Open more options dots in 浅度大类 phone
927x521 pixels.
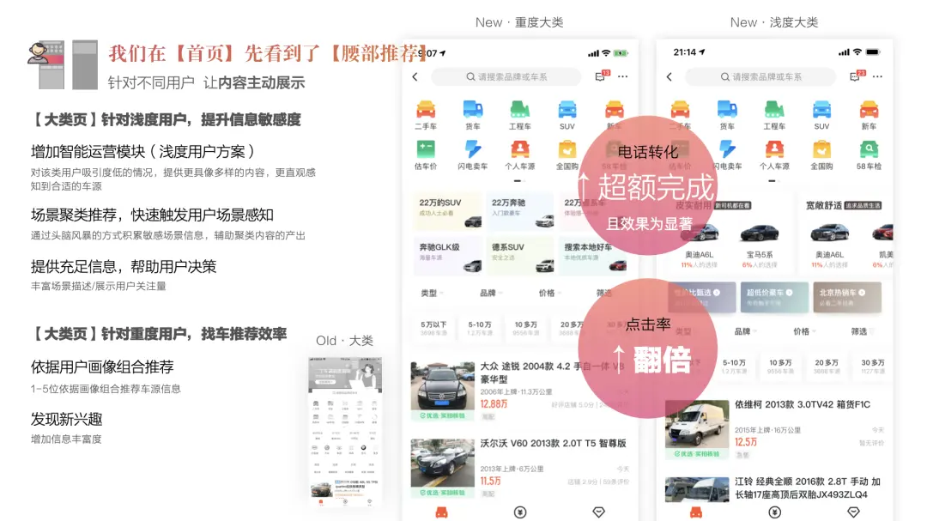point(877,77)
